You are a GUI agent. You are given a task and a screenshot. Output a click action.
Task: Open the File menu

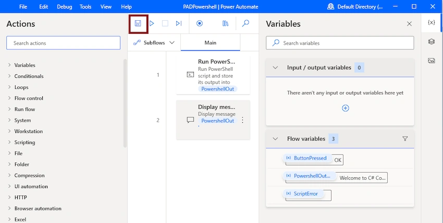pyautogui.click(x=23, y=6)
